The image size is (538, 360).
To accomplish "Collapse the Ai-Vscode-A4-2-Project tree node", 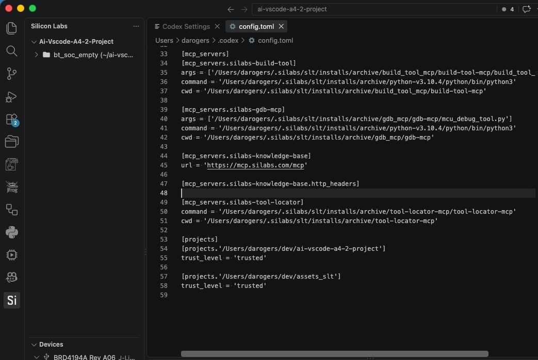I will (34, 42).
